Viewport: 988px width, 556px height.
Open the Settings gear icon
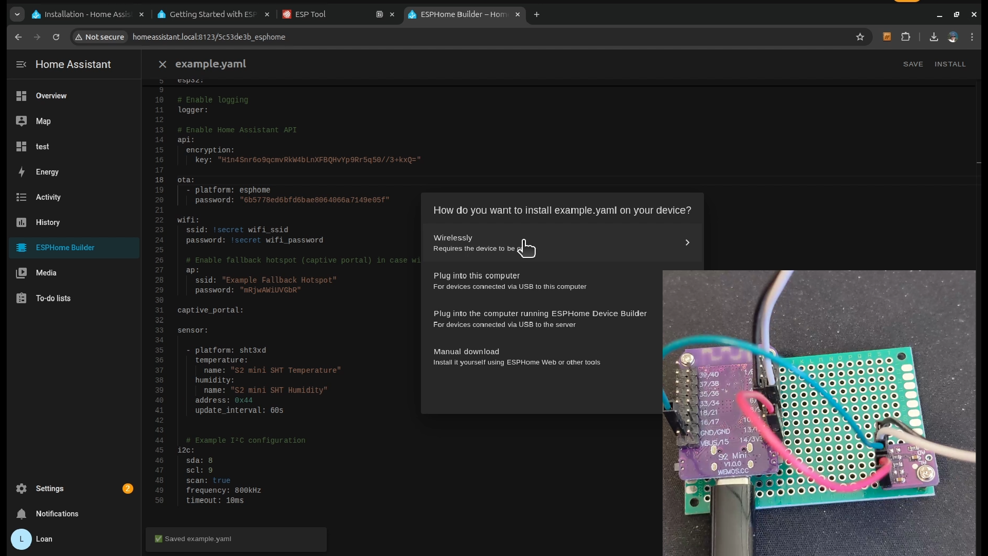[x=21, y=489]
